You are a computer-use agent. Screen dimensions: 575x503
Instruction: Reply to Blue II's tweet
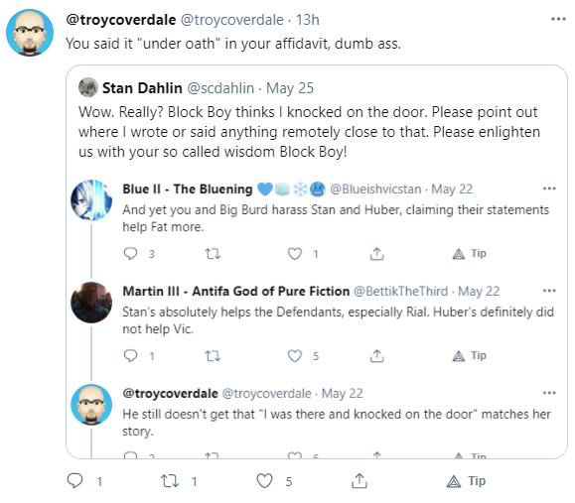tap(130, 254)
